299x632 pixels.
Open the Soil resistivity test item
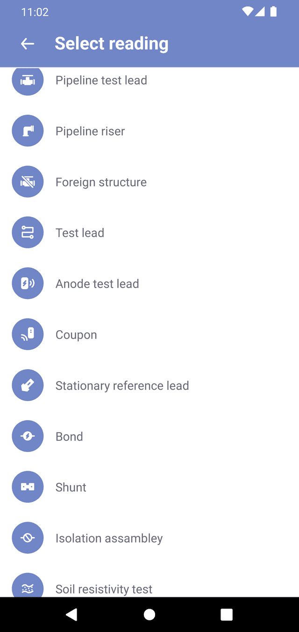click(x=104, y=588)
